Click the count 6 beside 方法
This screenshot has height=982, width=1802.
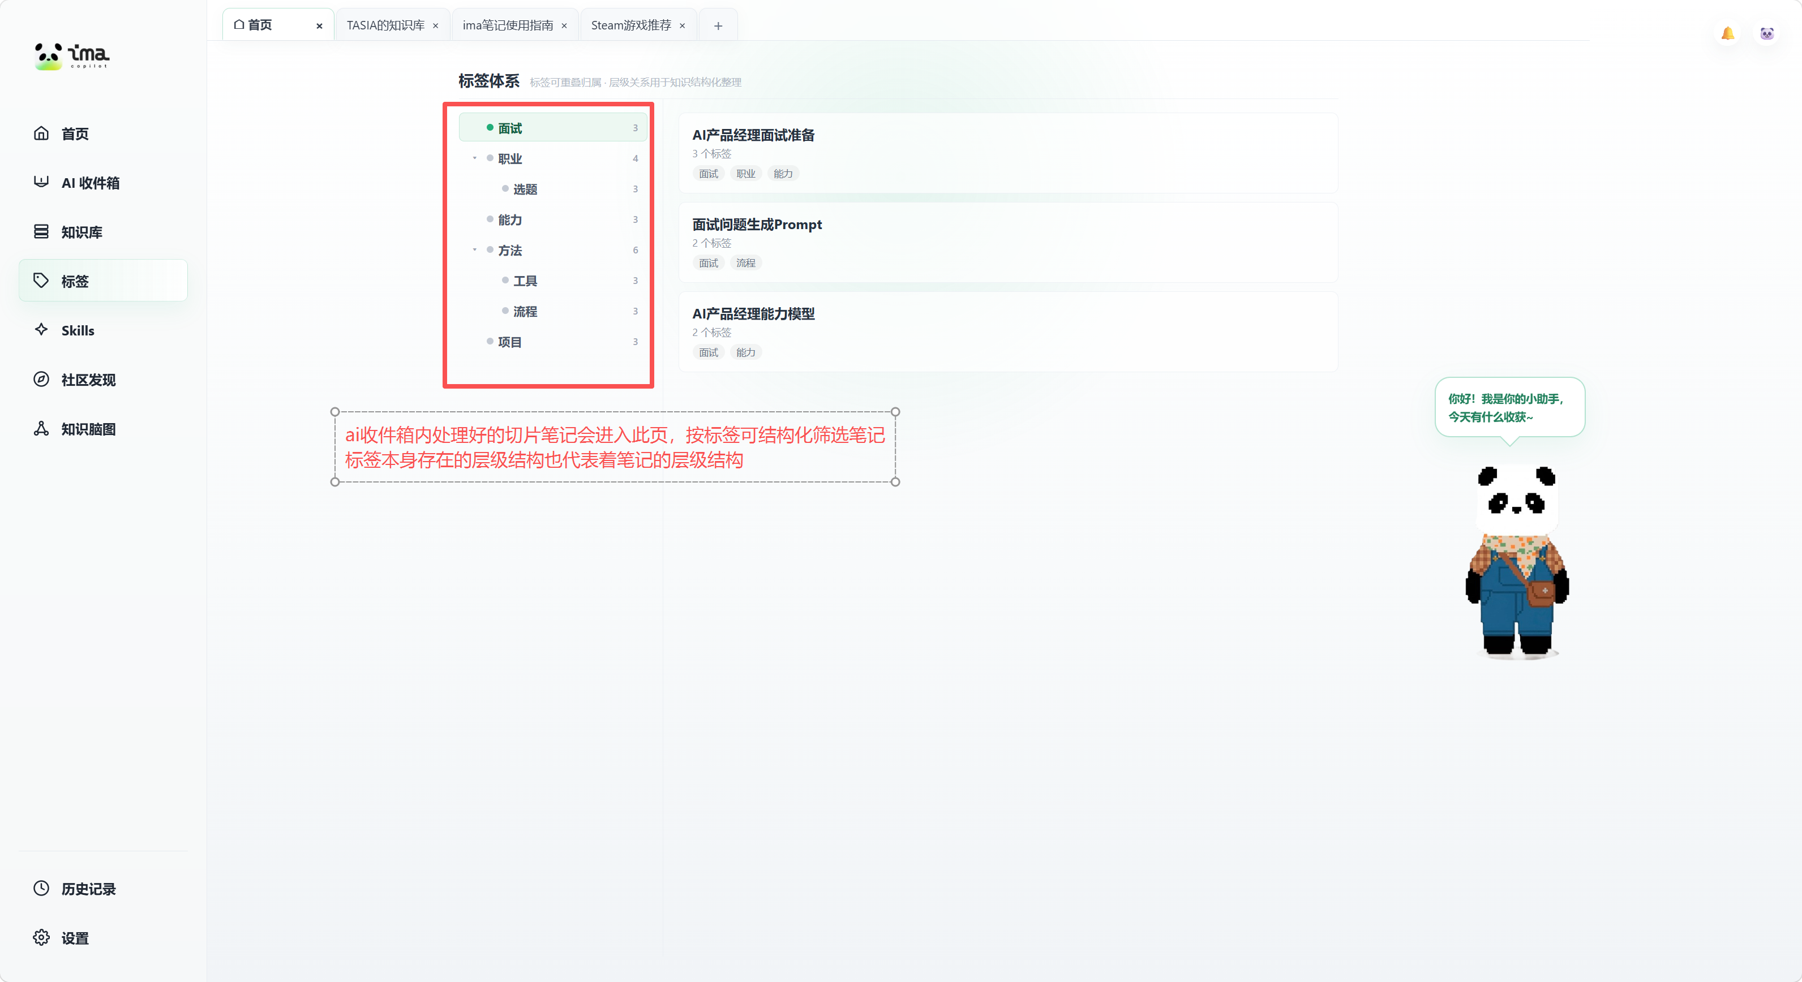point(635,250)
